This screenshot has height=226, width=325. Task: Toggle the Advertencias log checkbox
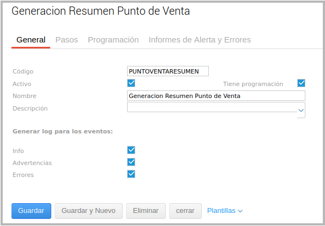click(131, 162)
